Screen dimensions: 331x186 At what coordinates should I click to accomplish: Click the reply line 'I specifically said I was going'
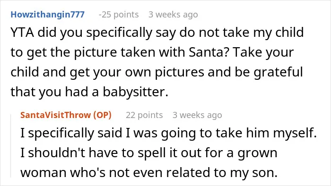(x=168, y=133)
